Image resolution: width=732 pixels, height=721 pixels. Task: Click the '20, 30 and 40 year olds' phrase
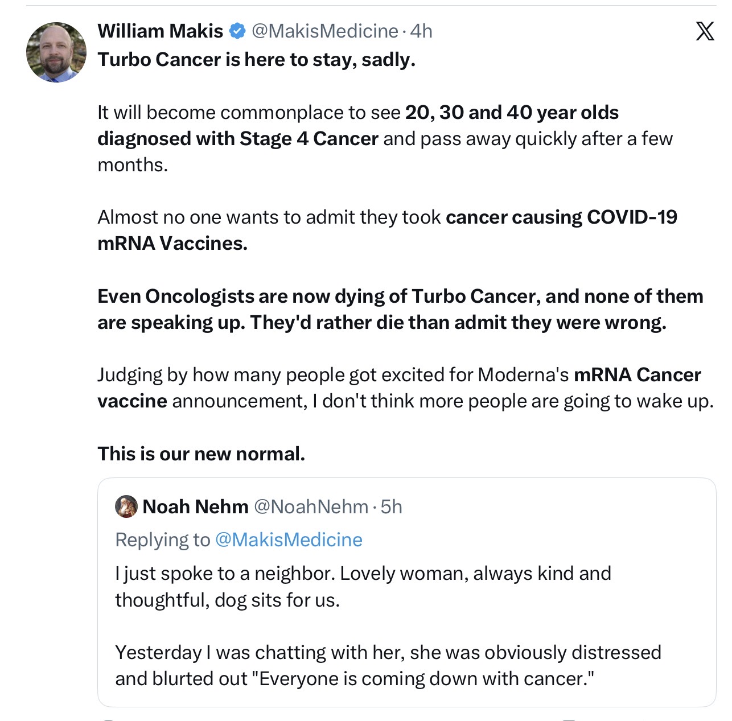click(512, 112)
